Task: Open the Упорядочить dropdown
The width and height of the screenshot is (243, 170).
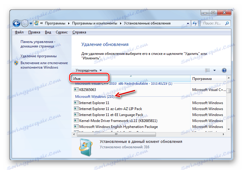Action: click(89, 70)
